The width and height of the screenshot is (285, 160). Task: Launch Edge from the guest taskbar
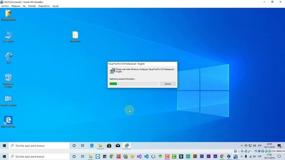click(92, 146)
